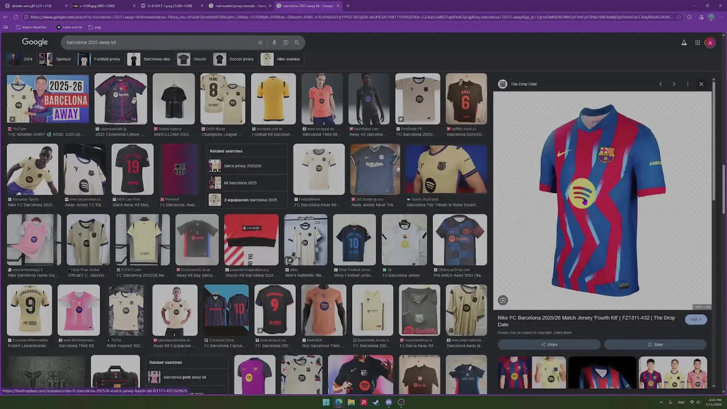Open the 'Import favorites' bookmark

click(31, 27)
